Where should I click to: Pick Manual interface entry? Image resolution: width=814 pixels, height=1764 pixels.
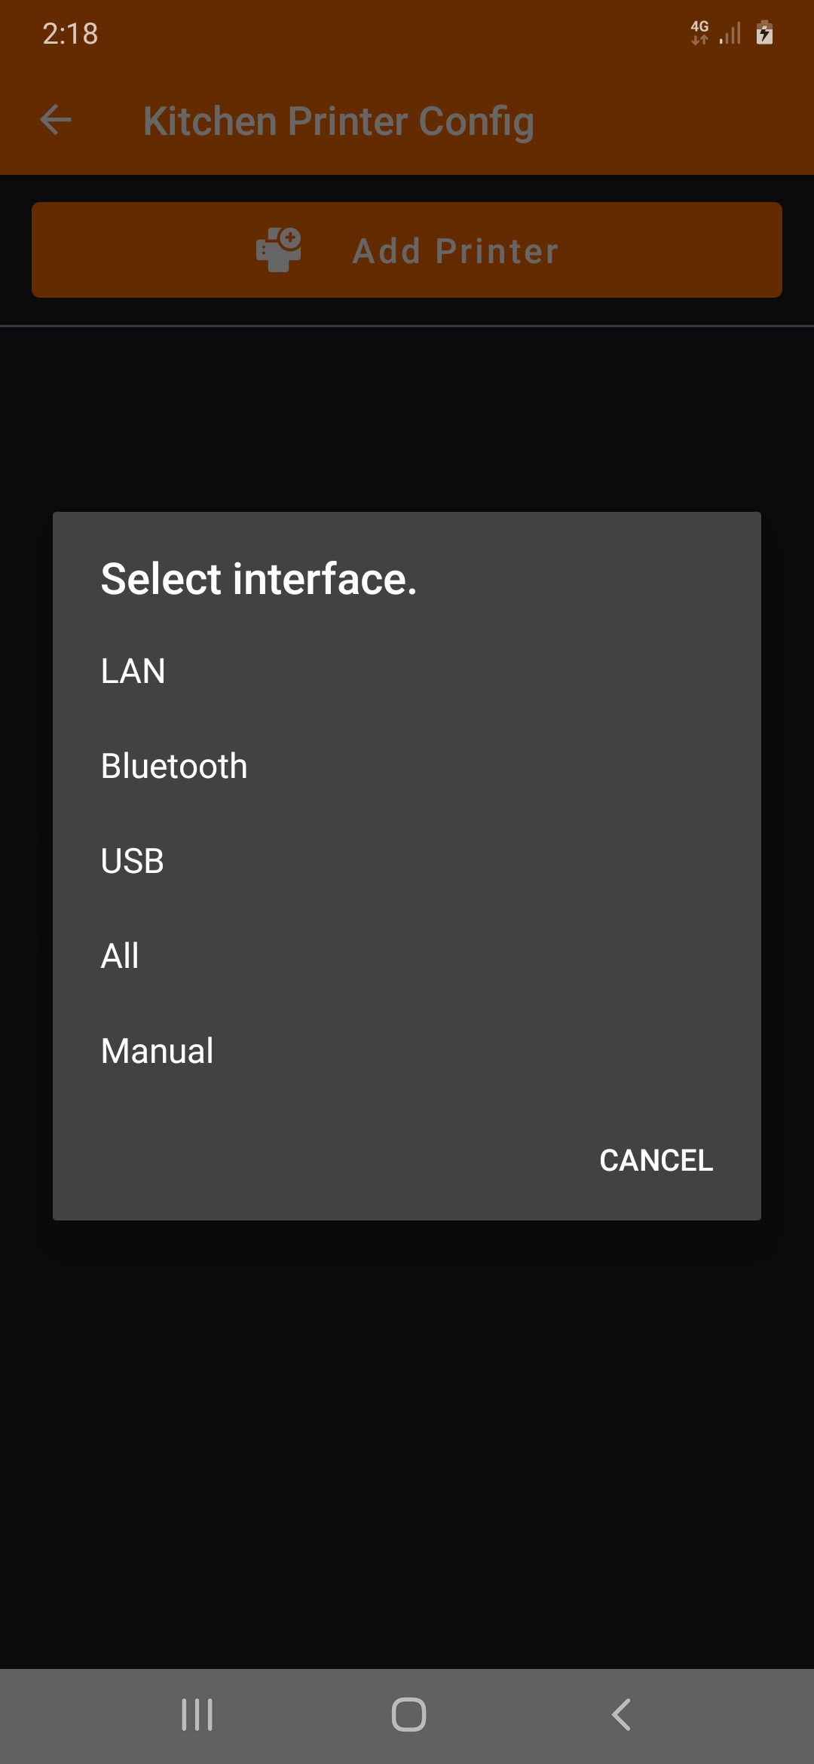click(158, 1051)
